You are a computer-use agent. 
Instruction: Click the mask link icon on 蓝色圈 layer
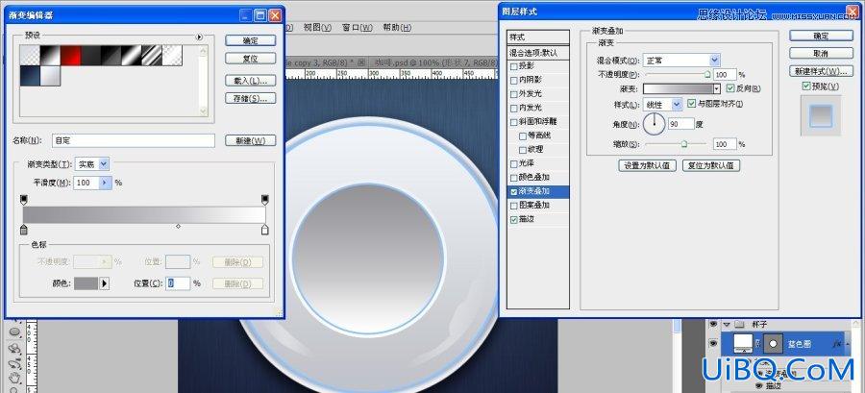pyautogui.click(x=759, y=343)
